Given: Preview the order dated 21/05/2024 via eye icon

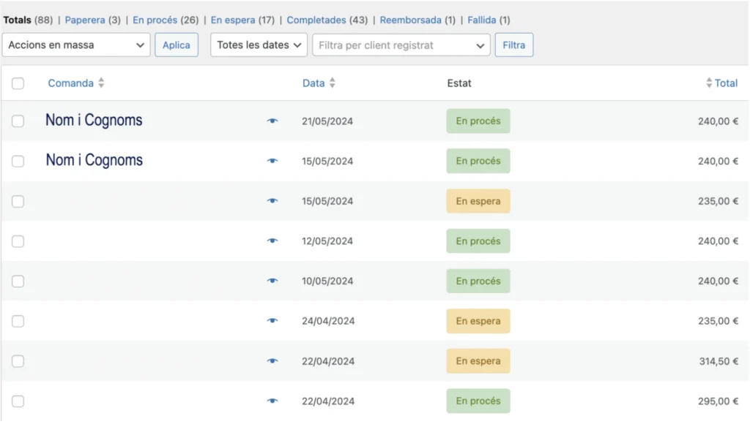Looking at the screenshot, I should (x=272, y=121).
